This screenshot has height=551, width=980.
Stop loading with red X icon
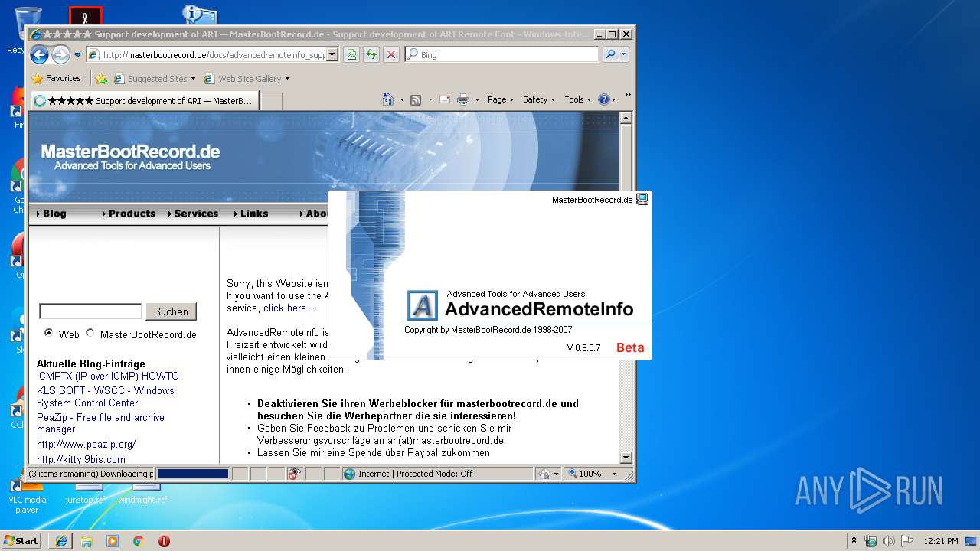click(x=391, y=55)
